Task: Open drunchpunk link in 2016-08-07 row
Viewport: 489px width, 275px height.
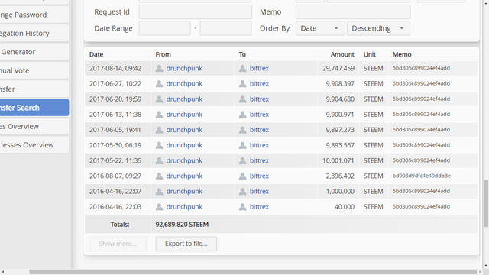Action: (184, 176)
